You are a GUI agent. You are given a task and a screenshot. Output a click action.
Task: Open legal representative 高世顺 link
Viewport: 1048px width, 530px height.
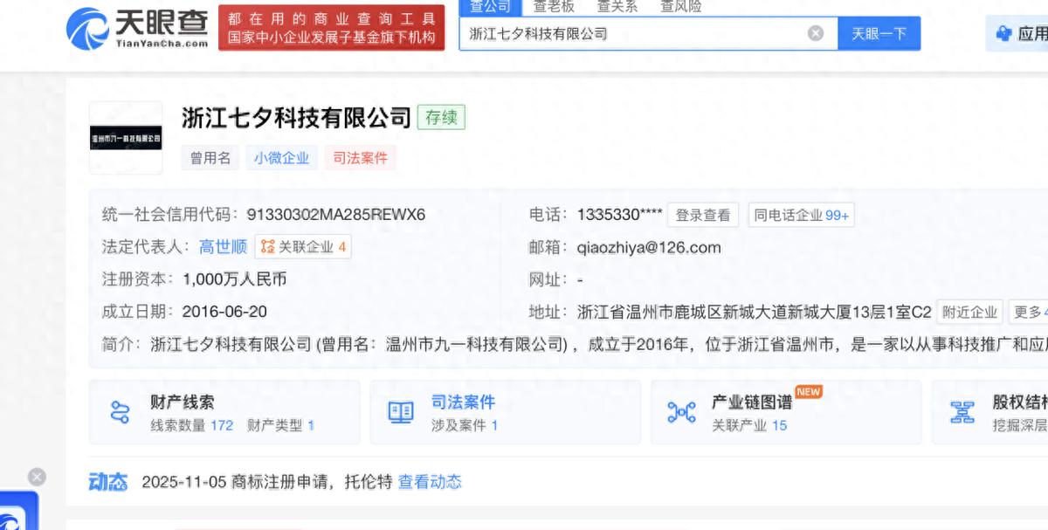(x=223, y=247)
